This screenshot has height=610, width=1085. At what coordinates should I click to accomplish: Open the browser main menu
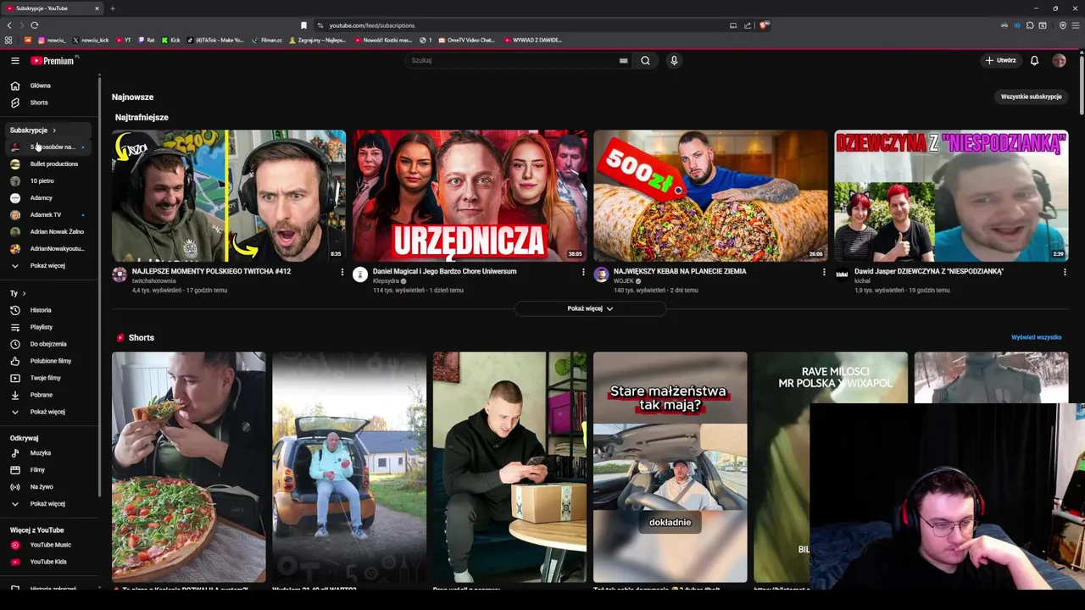pyautogui.click(x=1075, y=25)
